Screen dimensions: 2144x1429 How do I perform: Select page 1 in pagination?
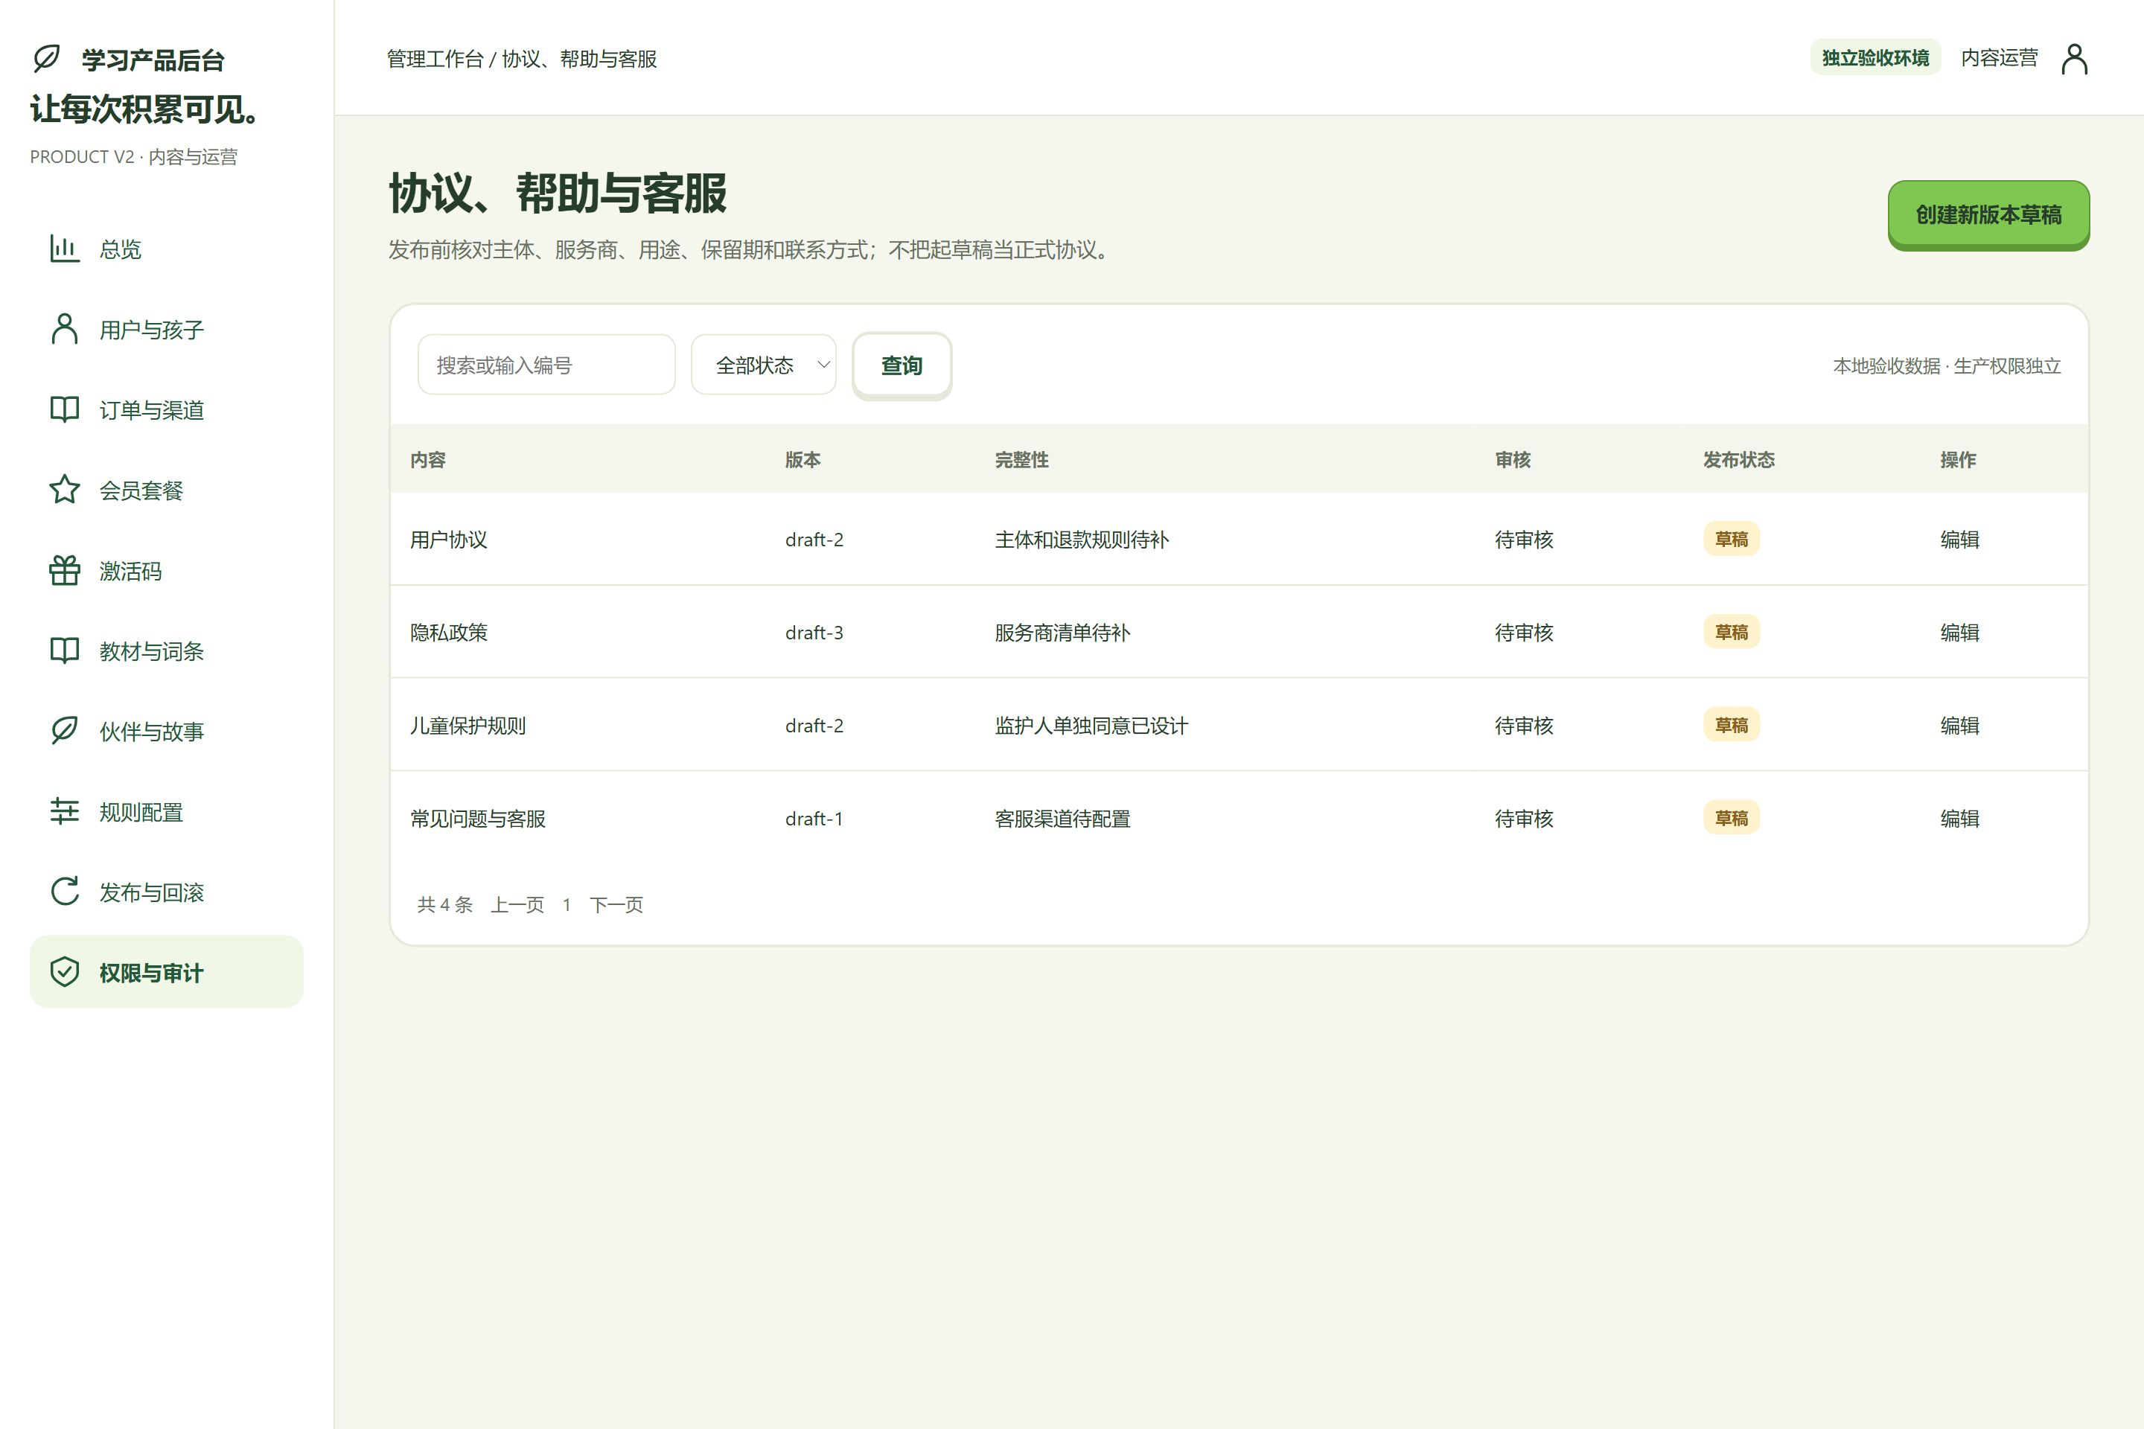click(x=566, y=905)
